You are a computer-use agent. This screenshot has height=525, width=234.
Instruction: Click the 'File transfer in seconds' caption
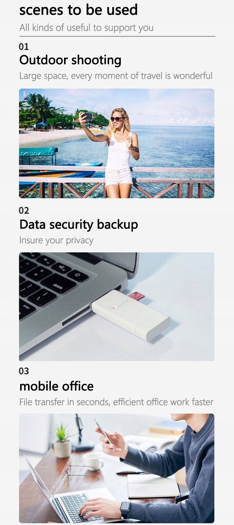click(116, 402)
